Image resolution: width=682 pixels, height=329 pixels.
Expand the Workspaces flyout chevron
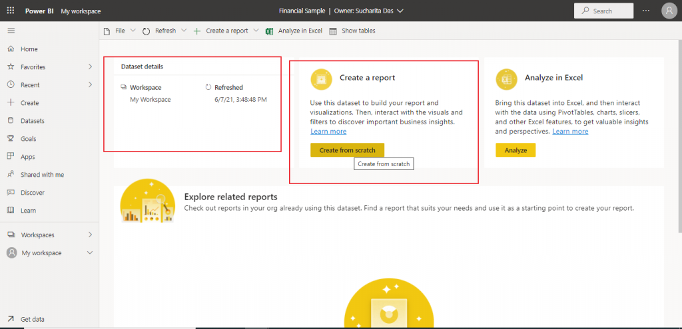[x=90, y=235]
